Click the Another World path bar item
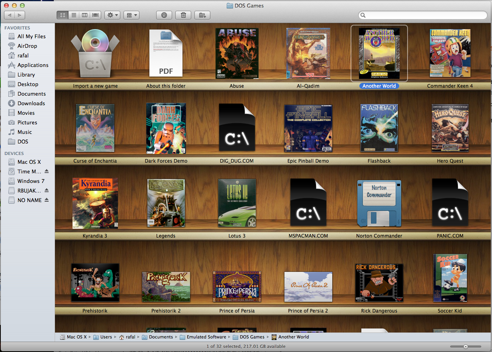The width and height of the screenshot is (492, 352). click(x=290, y=337)
